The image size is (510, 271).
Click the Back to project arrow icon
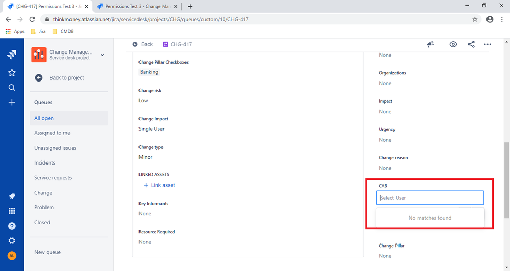pos(39,78)
